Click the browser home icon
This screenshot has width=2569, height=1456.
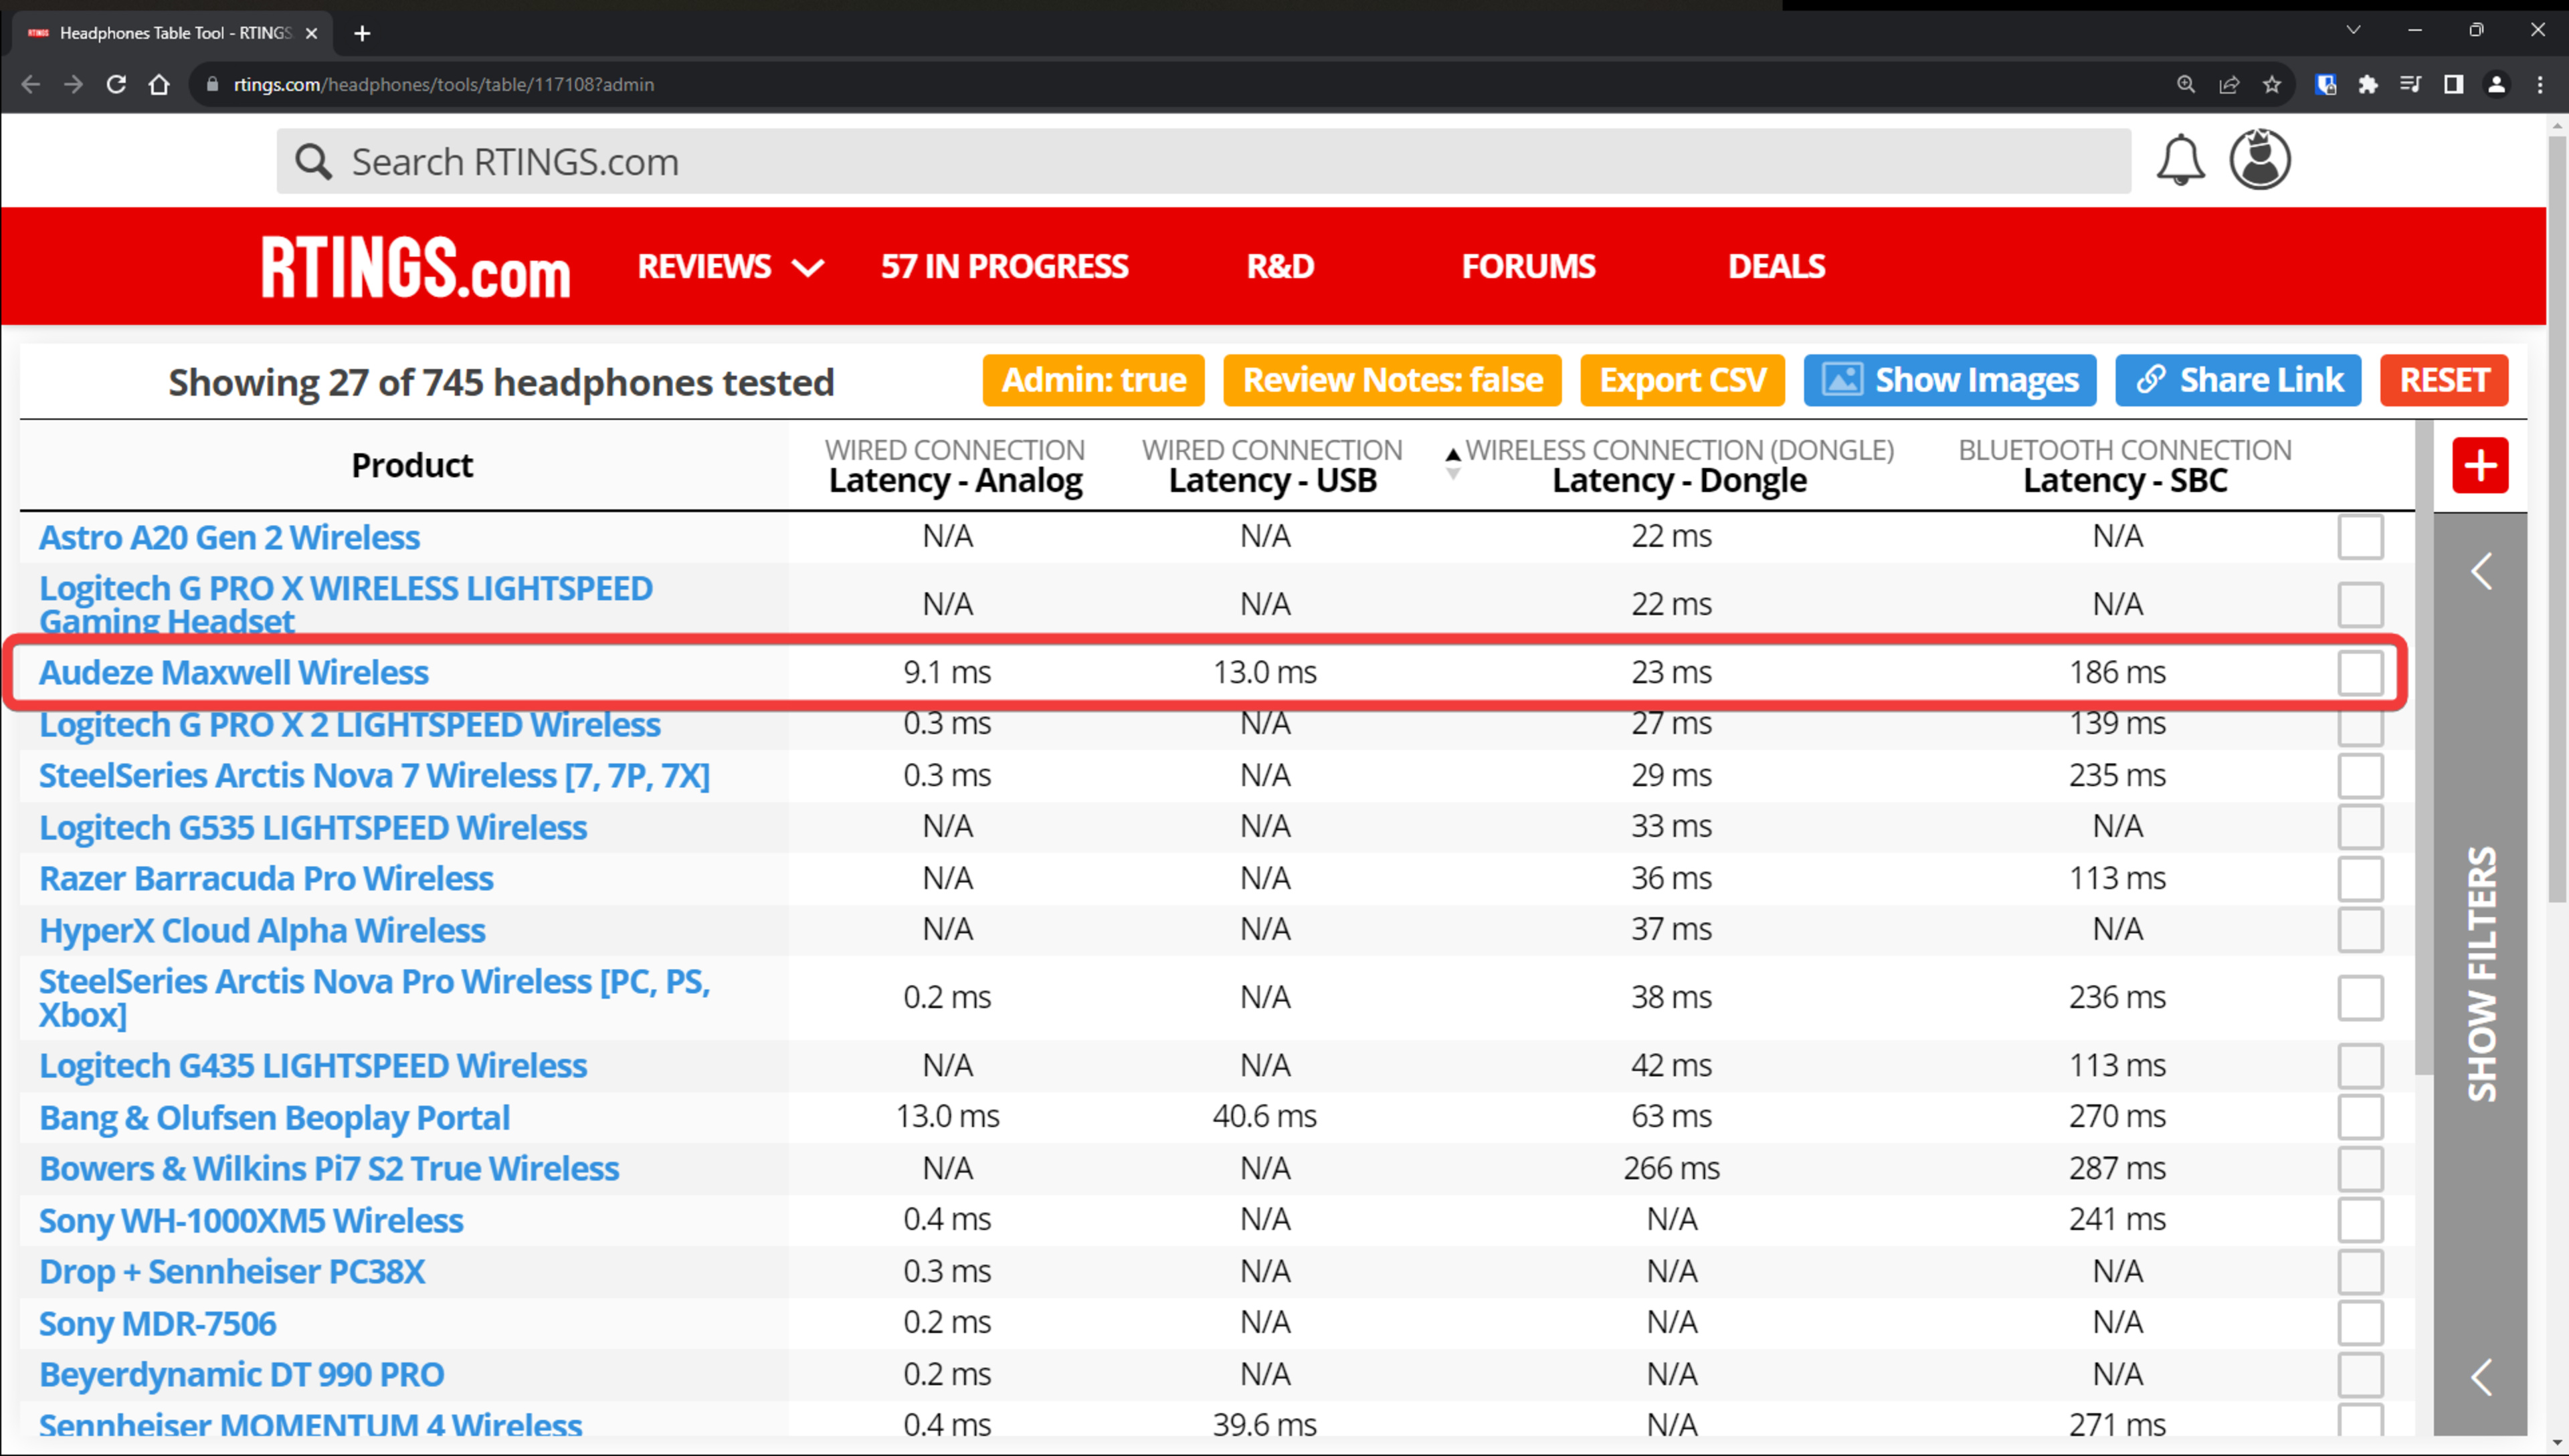pyautogui.click(x=159, y=85)
